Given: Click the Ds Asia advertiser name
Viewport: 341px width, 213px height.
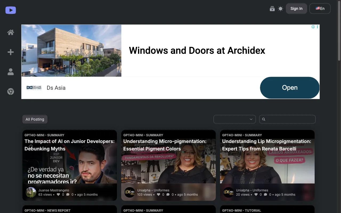Looking at the screenshot, I should point(56,88).
